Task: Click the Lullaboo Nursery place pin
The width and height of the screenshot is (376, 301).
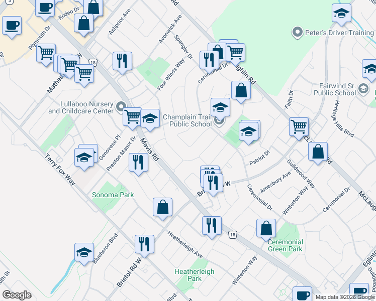Action: pyautogui.click(x=121, y=107)
